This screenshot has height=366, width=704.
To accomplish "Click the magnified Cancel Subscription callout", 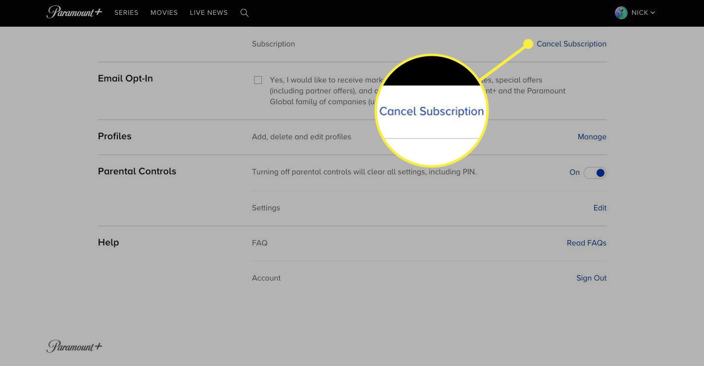I will [431, 111].
